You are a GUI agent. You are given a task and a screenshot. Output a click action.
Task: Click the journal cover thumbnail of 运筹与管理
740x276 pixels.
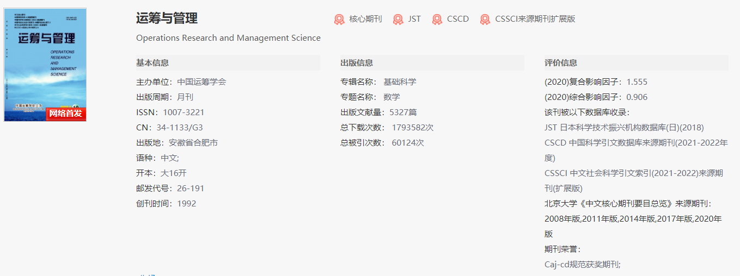(x=45, y=65)
